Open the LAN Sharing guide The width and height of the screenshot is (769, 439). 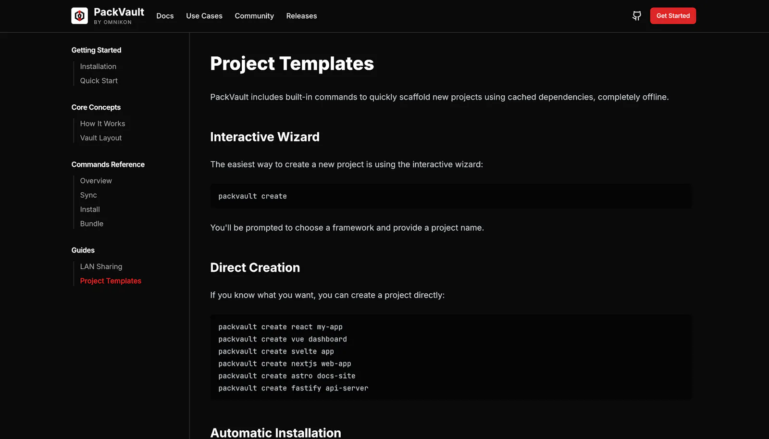[x=101, y=266]
